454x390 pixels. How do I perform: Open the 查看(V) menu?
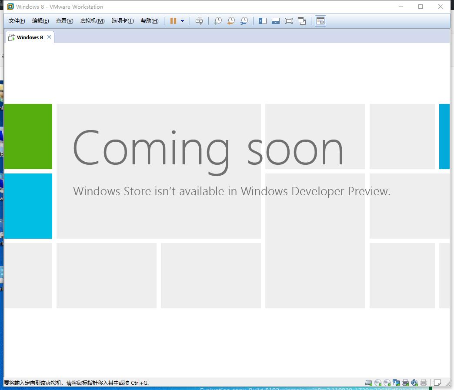pos(64,21)
